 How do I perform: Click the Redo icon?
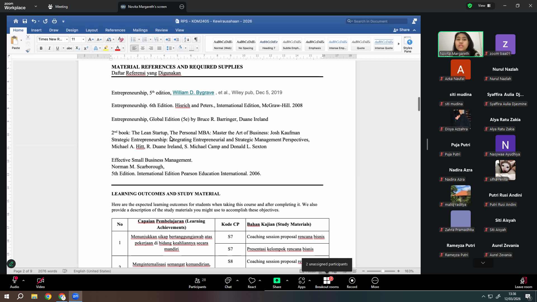pos(45,21)
